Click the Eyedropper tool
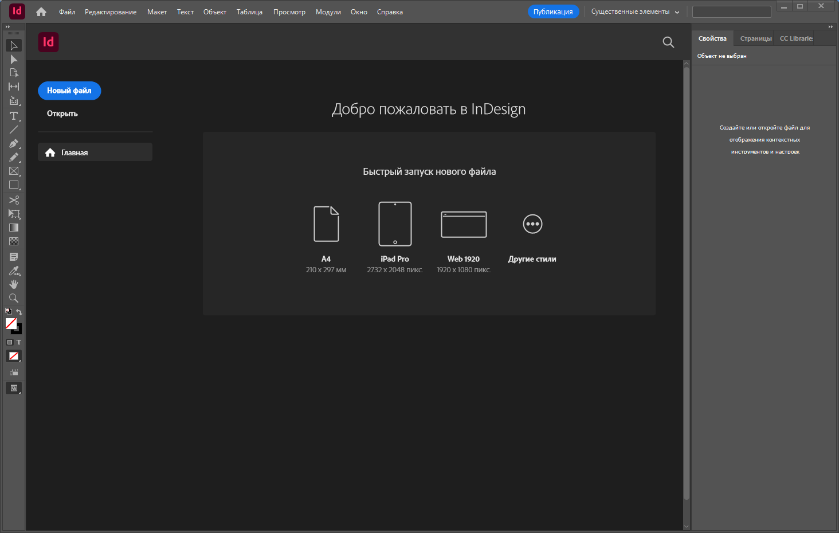Image resolution: width=839 pixels, height=533 pixels. pyautogui.click(x=14, y=271)
